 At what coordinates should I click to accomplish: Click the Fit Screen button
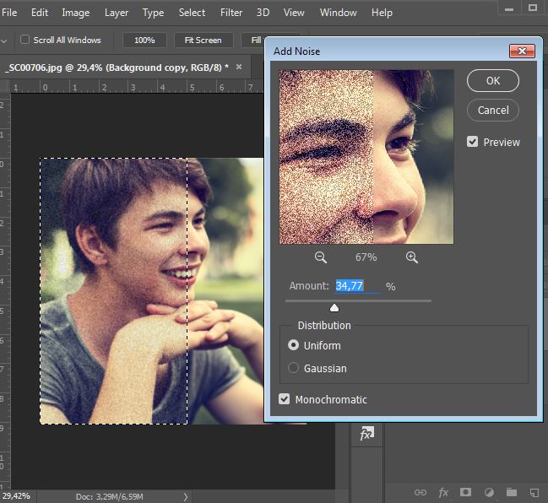click(203, 41)
